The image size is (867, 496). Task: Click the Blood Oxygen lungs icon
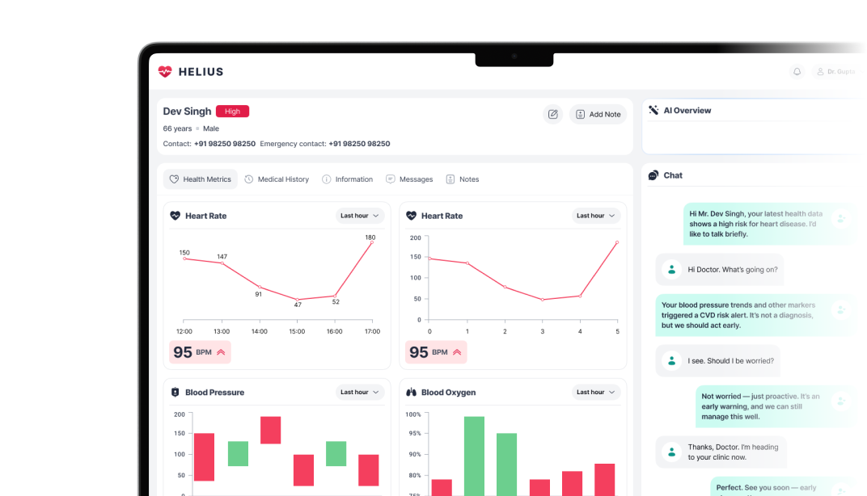pos(411,393)
